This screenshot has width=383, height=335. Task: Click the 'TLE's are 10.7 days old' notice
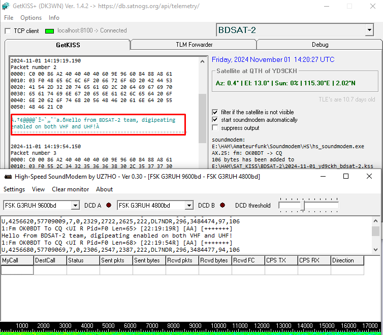pyautogui.click(x=346, y=99)
